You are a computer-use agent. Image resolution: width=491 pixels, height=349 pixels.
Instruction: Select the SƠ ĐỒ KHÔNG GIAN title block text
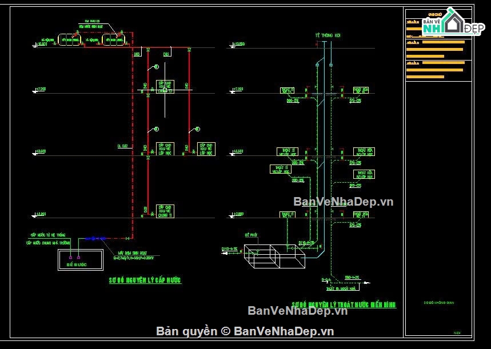point(439,303)
